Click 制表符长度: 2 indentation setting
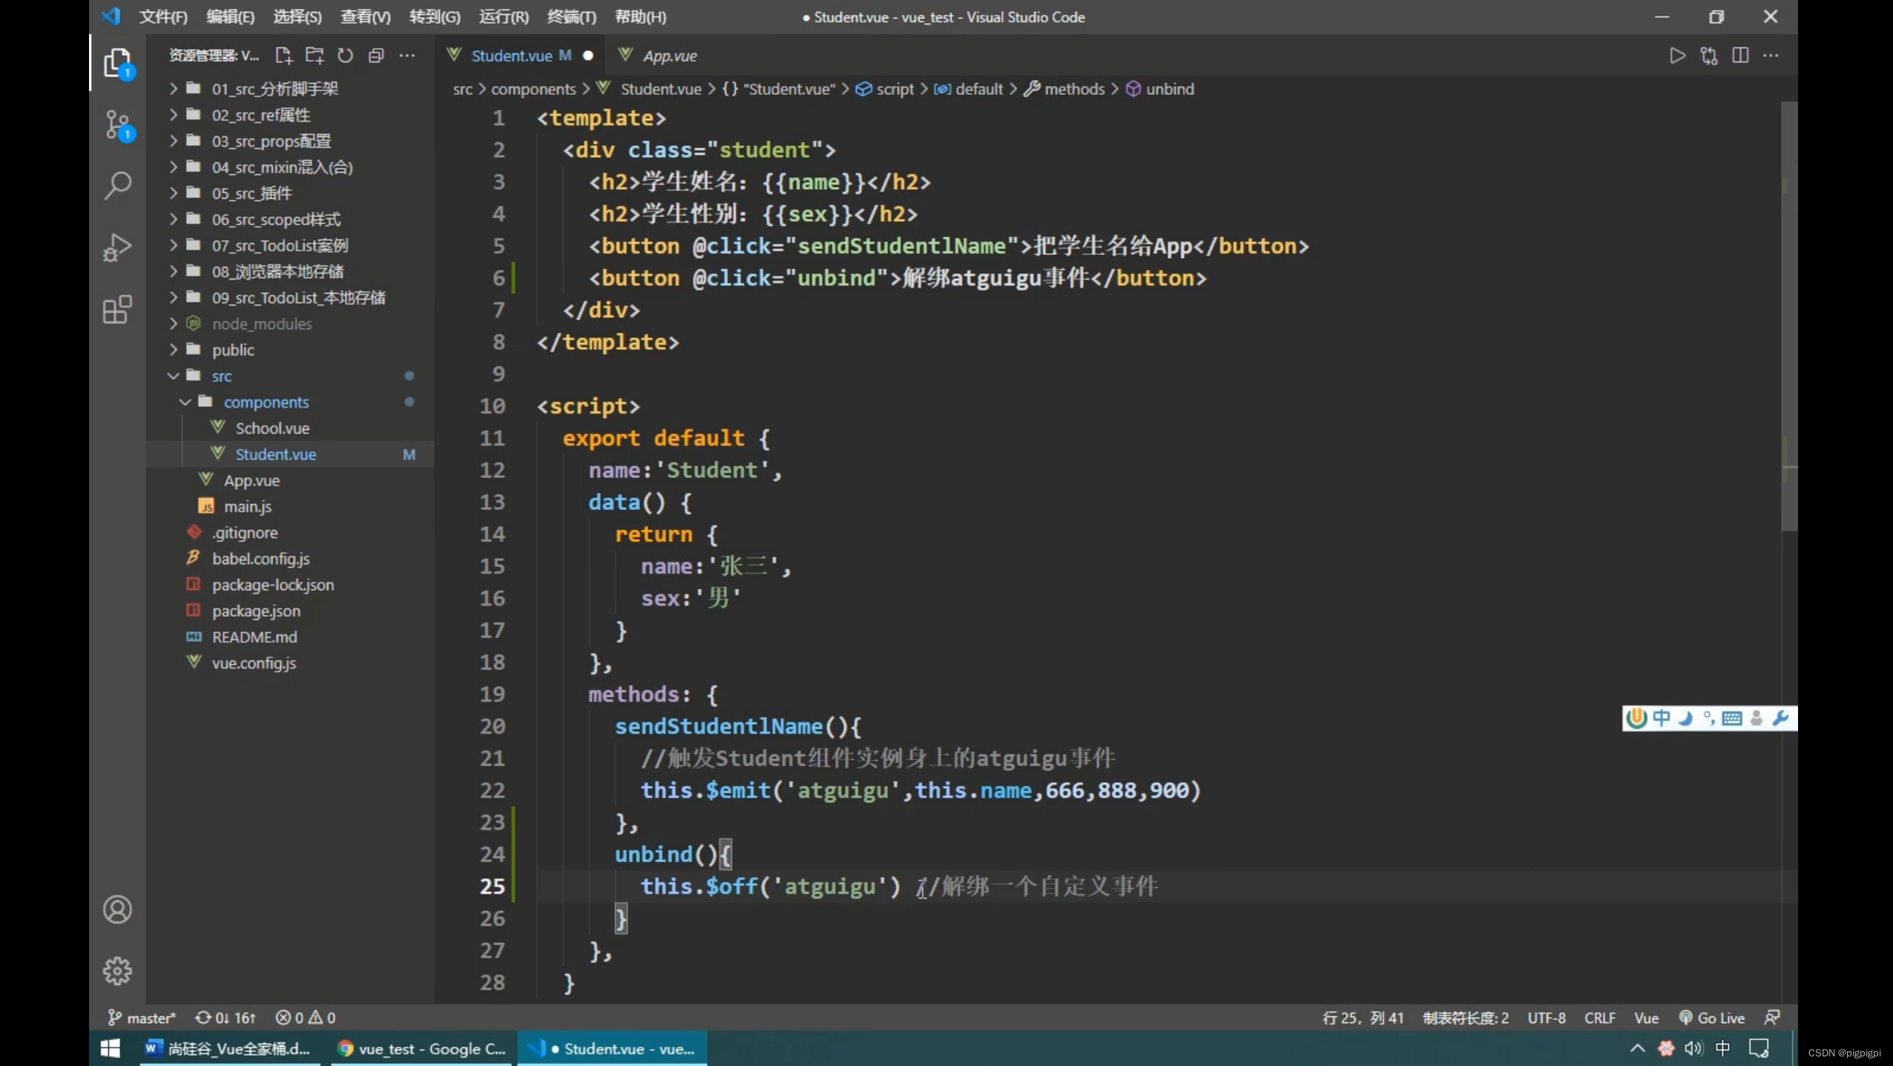This screenshot has height=1066, width=1893. pos(1465,1018)
